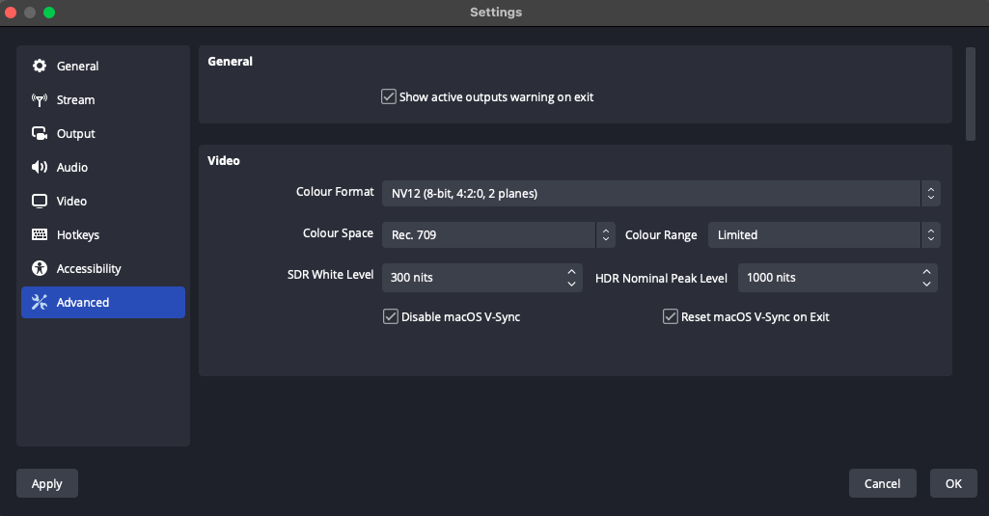The image size is (989, 516).
Task: Switch to the Stream settings tab
Action: (x=75, y=100)
